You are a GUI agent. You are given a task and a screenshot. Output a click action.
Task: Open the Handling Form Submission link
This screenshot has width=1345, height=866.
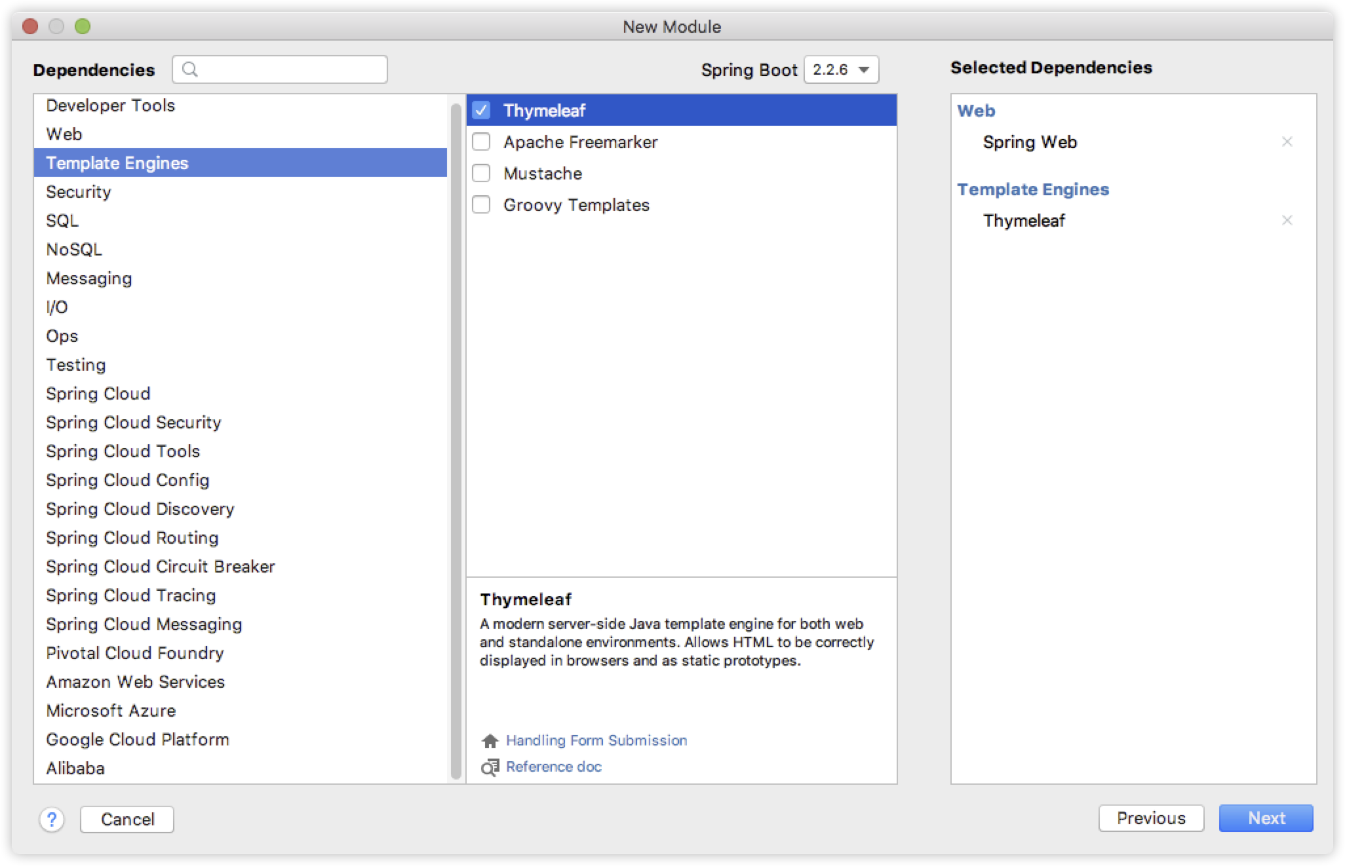[x=596, y=740]
